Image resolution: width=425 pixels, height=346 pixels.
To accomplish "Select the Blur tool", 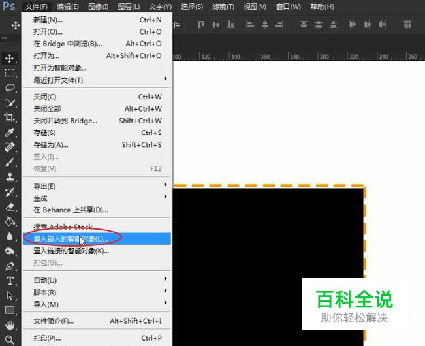I will click(x=10, y=236).
